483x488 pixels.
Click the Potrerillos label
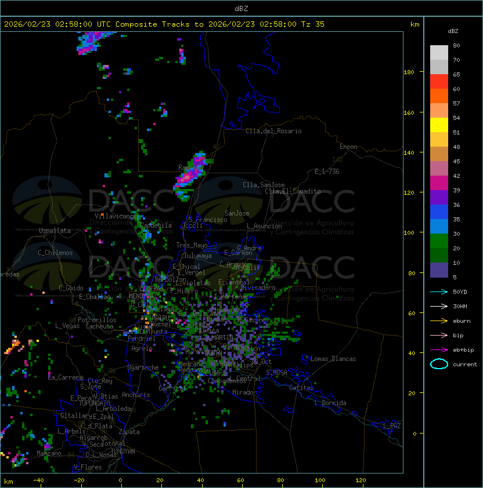click(x=97, y=320)
